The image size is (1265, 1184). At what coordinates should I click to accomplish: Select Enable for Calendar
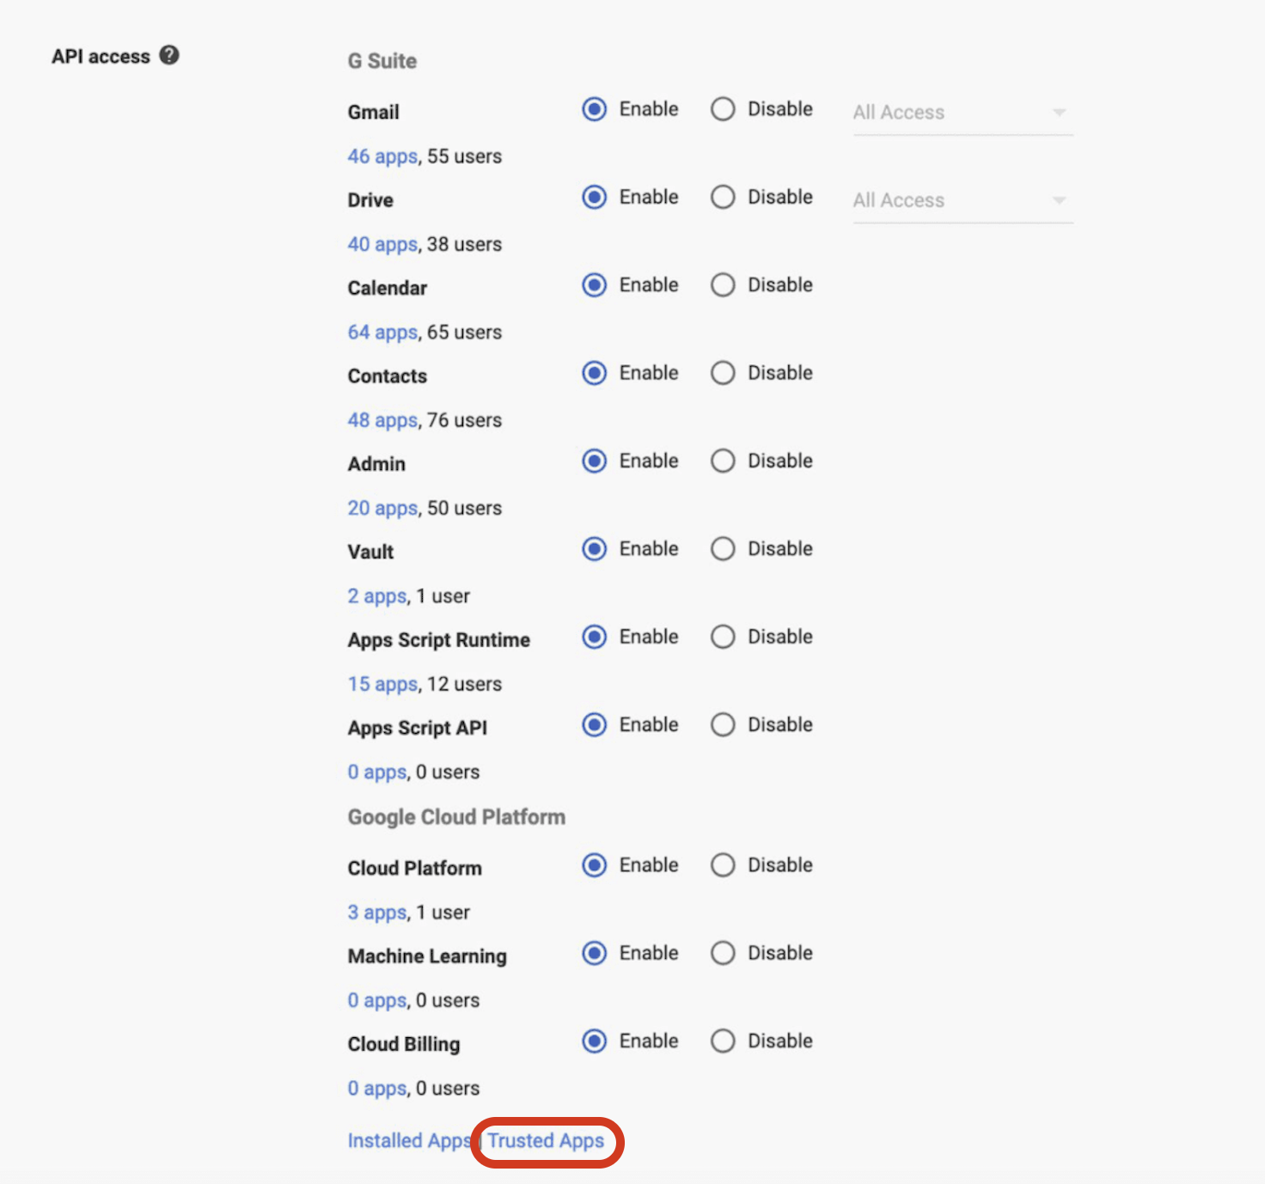pyautogui.click(x=594, y=284)
